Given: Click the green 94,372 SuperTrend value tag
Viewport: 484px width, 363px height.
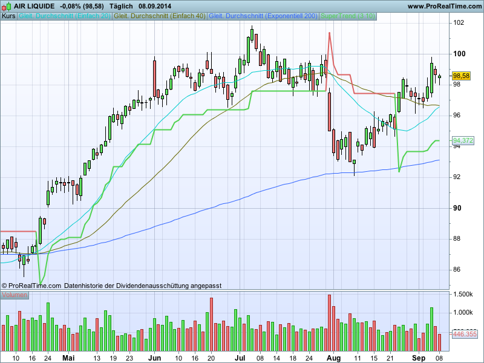Looking at the screenshot, I should 463,141.
